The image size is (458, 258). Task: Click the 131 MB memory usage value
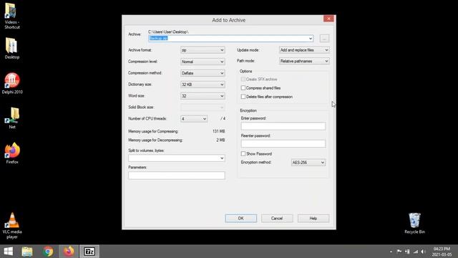click(218, 131)
